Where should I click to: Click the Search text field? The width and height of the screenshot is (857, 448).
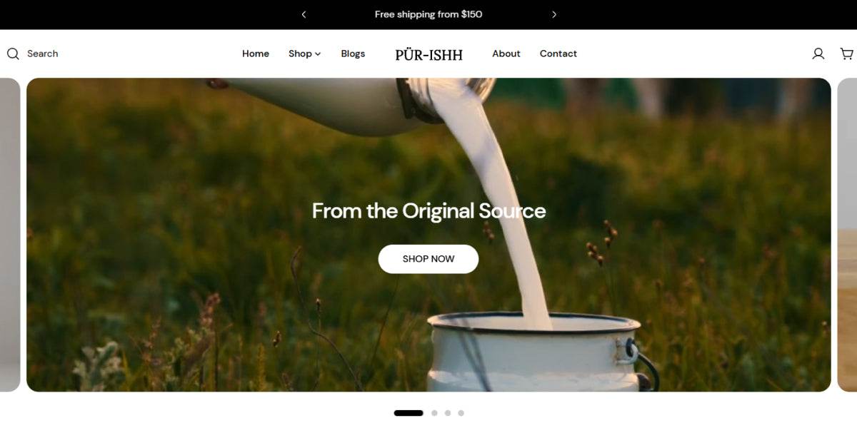coord(42,54)
